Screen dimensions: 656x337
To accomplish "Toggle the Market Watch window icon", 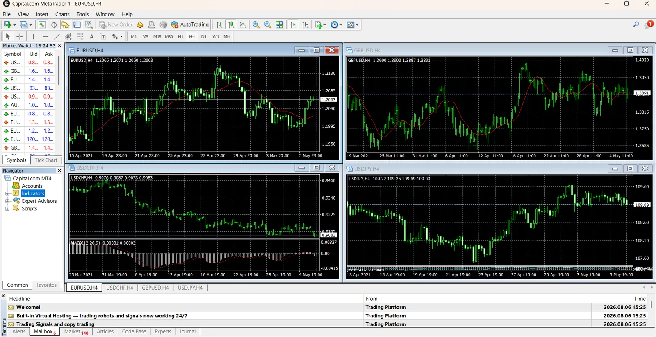I will 42,25.
